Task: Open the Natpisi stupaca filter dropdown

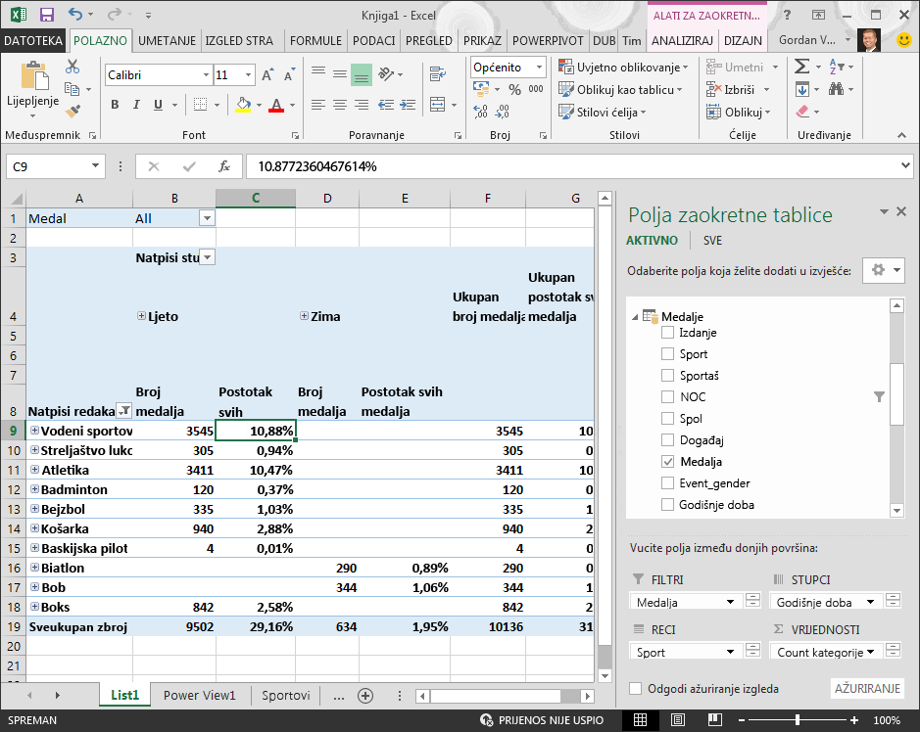Action: 208,257
